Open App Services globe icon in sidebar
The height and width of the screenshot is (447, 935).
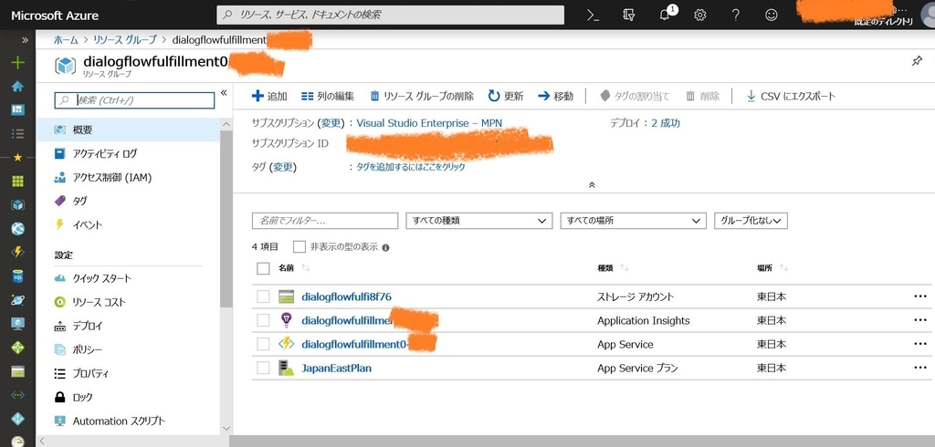[18, 228]
